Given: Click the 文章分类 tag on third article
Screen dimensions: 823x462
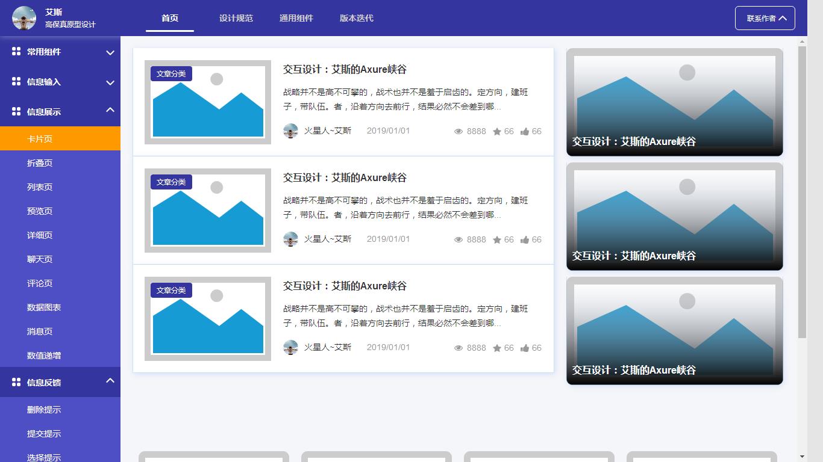Looking at the screenshot, I should click(x=171, y=290).
